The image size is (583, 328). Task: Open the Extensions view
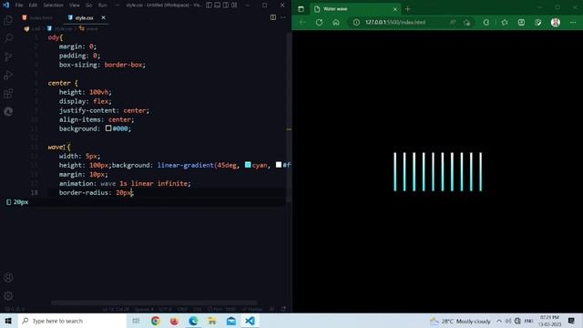(8, 93)
